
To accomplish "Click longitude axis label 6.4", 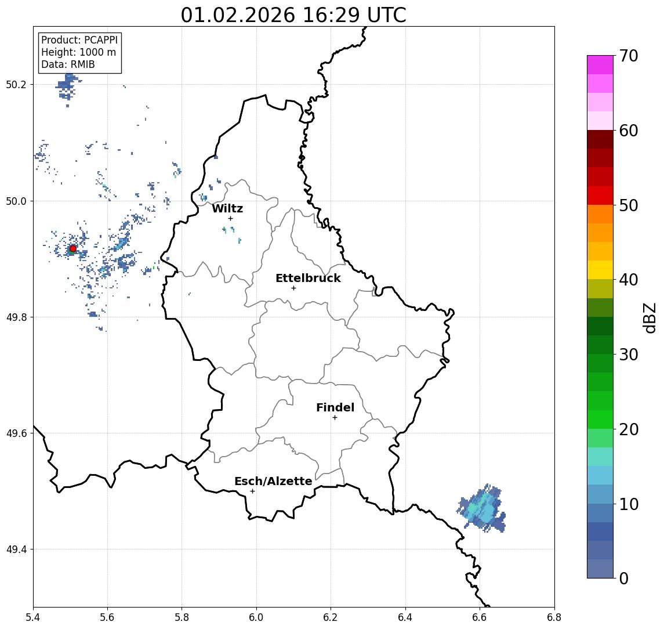I will click(405, 617).
